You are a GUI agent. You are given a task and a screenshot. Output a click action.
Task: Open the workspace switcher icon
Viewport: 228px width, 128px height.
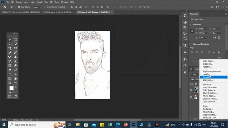click(218, 7)
